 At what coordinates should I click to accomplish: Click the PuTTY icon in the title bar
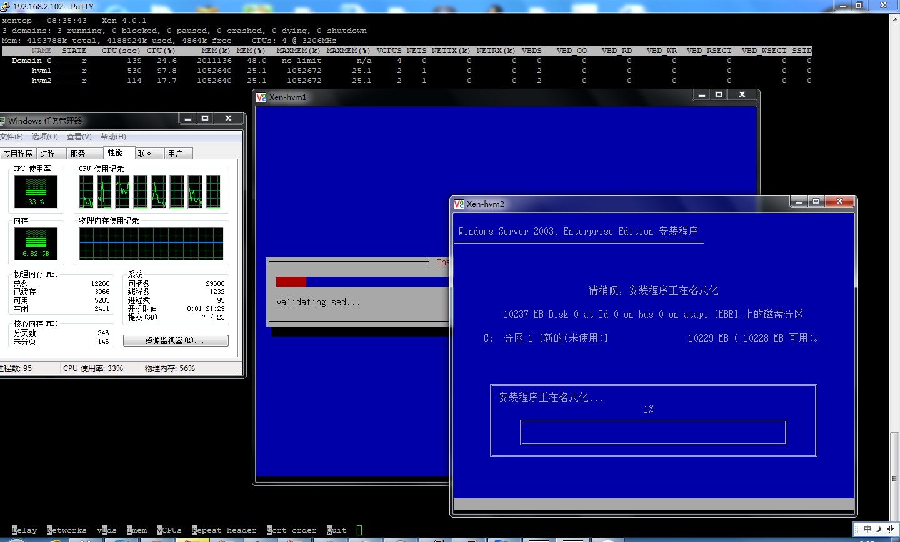coord(5,6)
